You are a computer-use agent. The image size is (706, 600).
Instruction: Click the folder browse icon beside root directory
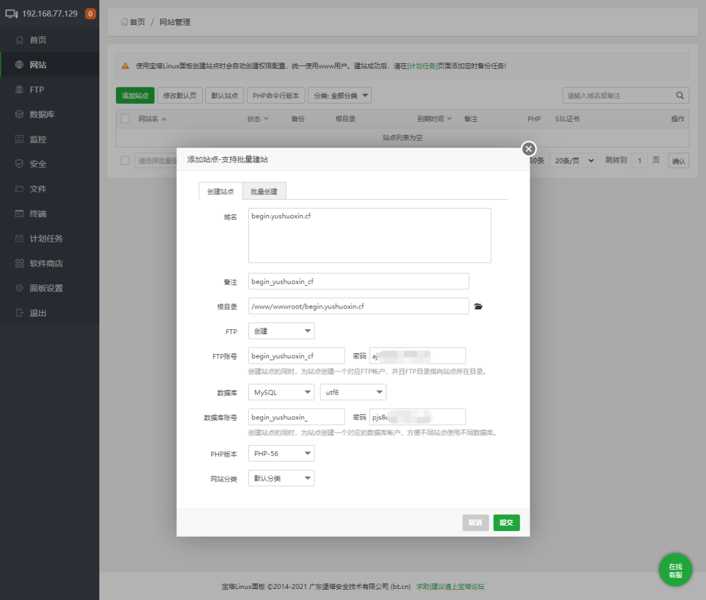tap(478, 307)
